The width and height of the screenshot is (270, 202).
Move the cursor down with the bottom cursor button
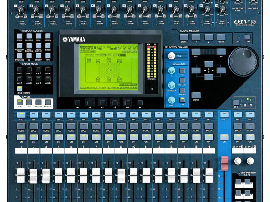click(x=209, y=77)
